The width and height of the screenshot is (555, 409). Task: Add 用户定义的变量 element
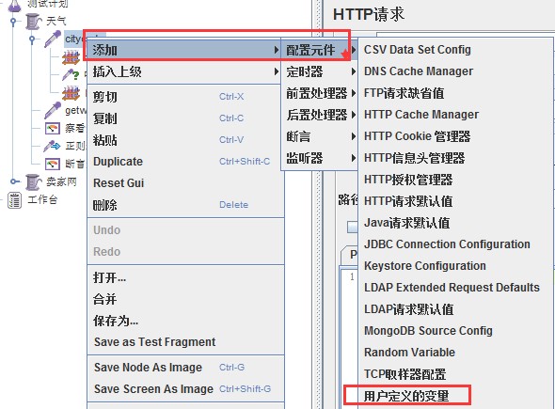(x=455, y=396)
